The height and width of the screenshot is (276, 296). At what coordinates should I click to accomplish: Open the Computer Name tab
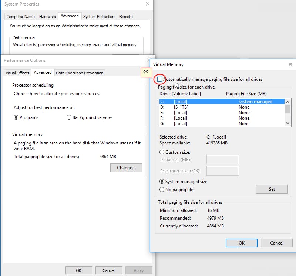click(x=20, y=17)
